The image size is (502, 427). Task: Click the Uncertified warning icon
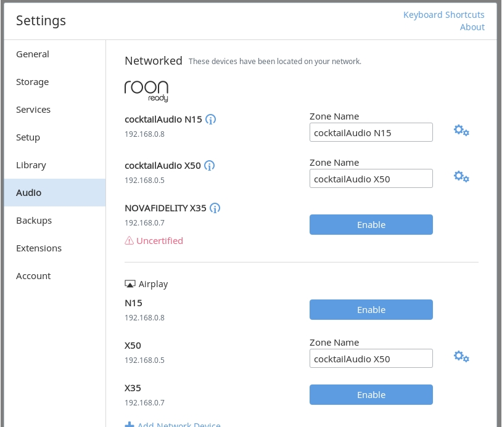(129, 240)
